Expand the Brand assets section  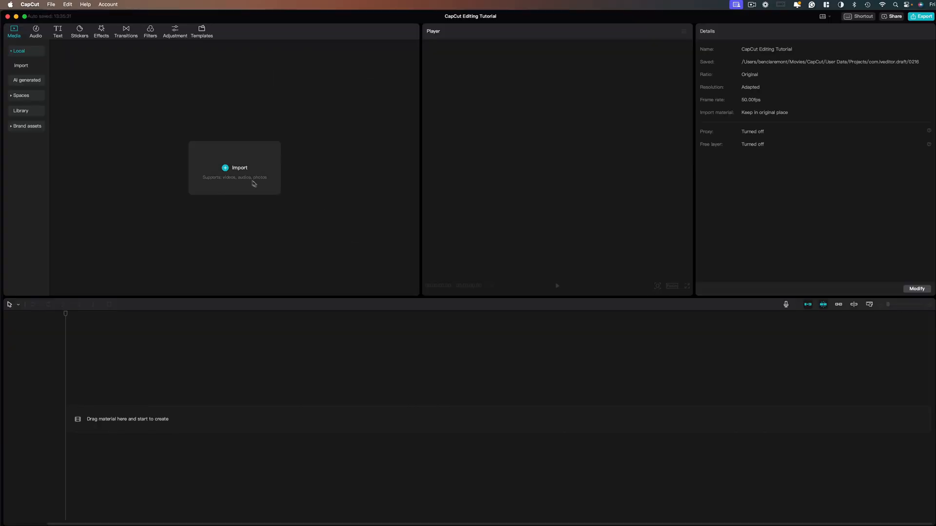(x=26, y=126)
